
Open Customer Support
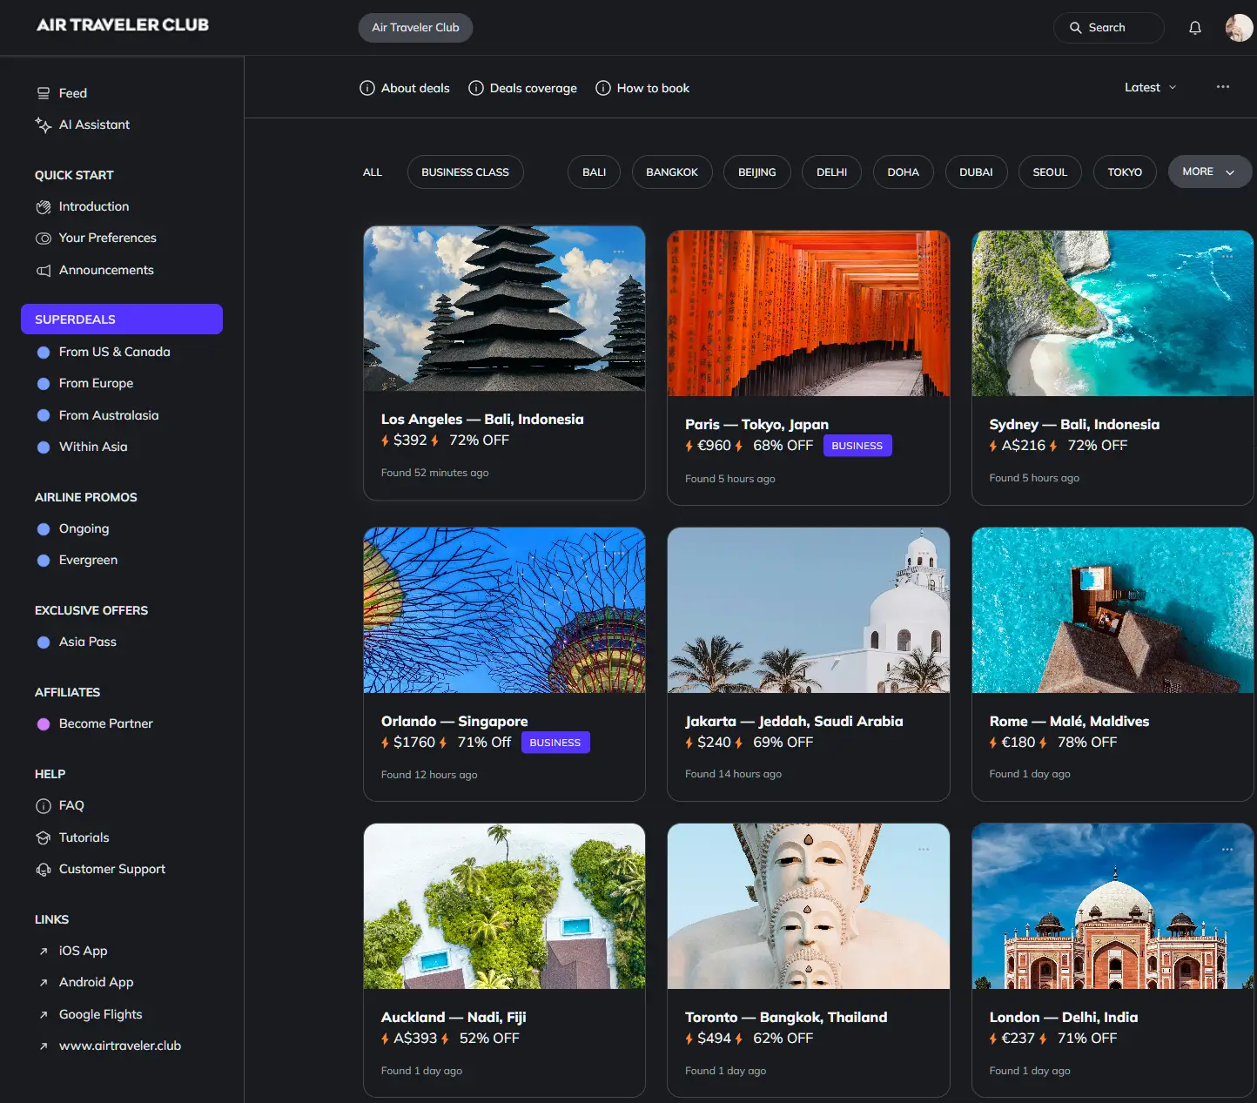coord(111,869)
